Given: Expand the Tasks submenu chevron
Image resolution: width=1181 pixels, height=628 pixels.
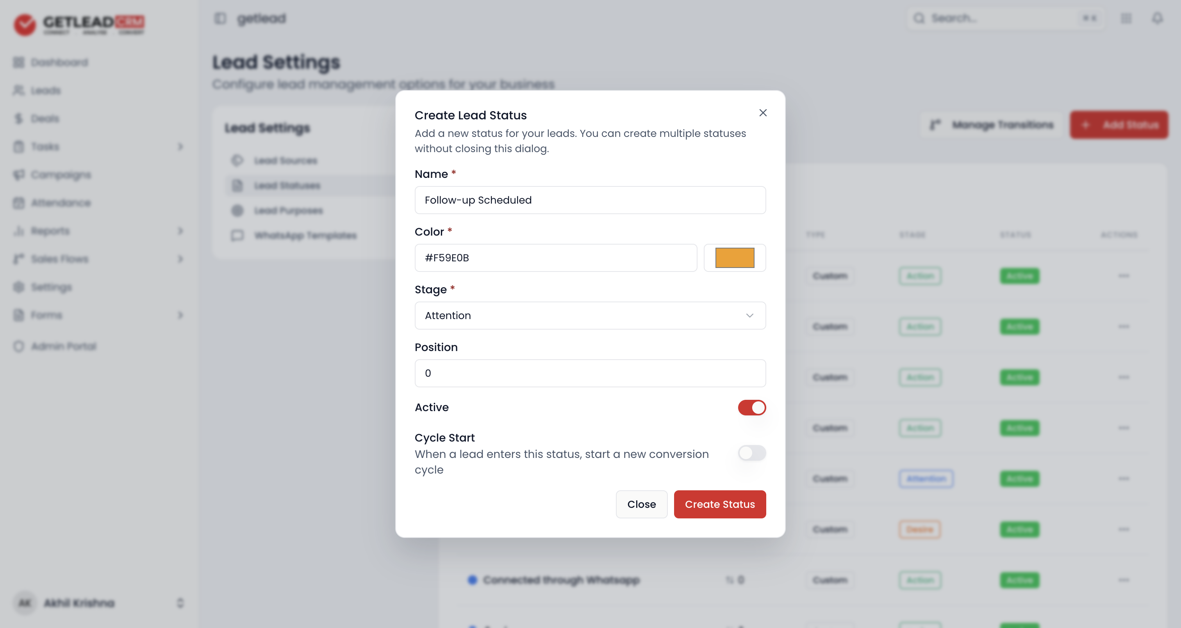Looking at the screenshot, I should tap(180, 147).
